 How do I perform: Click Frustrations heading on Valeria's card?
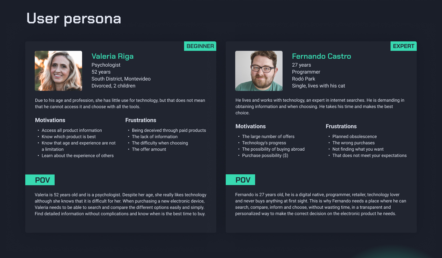click(x=141, y=120)
